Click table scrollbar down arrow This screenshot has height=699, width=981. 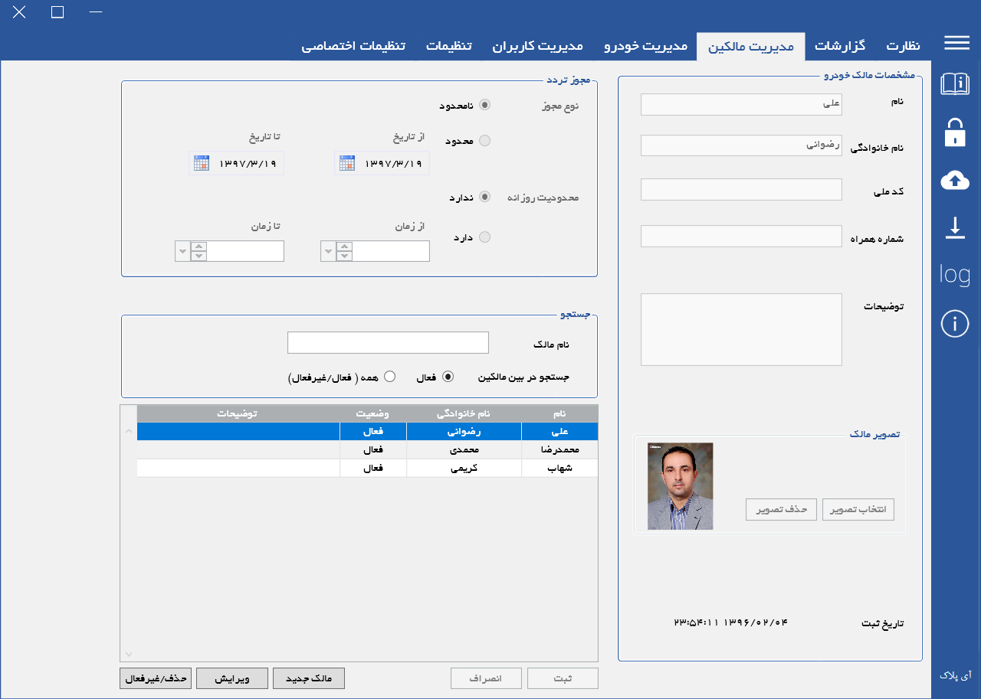coord(129,654)
